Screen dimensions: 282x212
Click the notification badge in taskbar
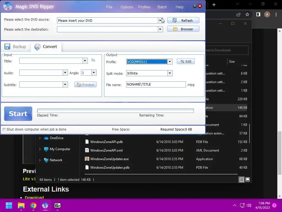point(274,205)
